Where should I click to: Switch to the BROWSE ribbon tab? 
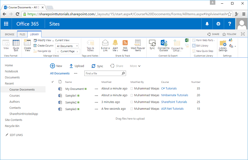point(10,34)
